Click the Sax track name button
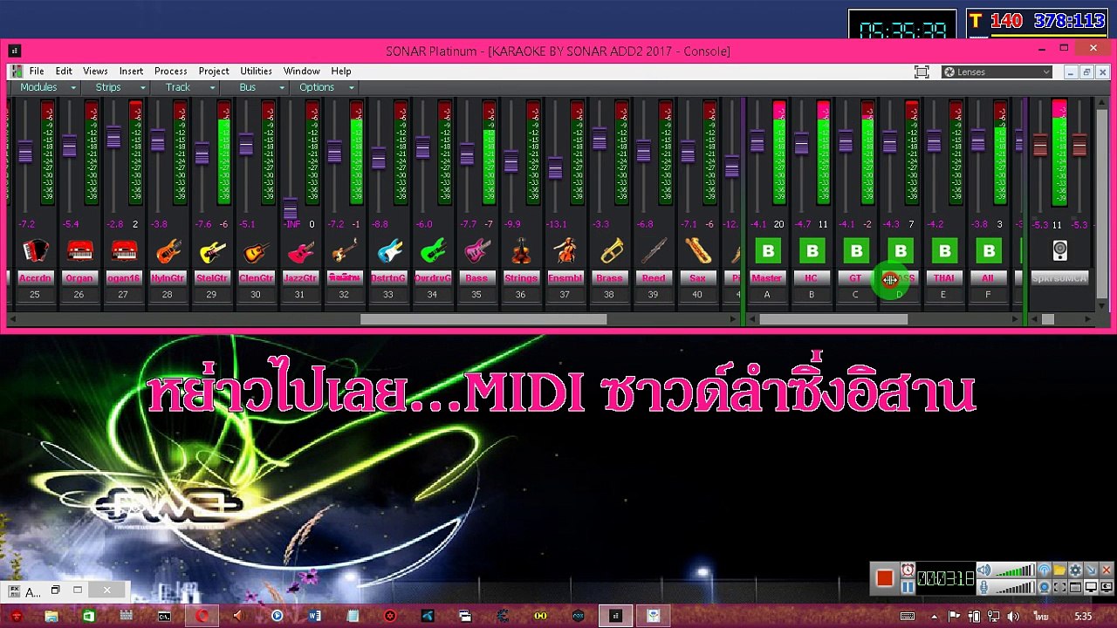The width and height of the screenshot is (1117, 628). pyautogui.click(x=697, y=278)
